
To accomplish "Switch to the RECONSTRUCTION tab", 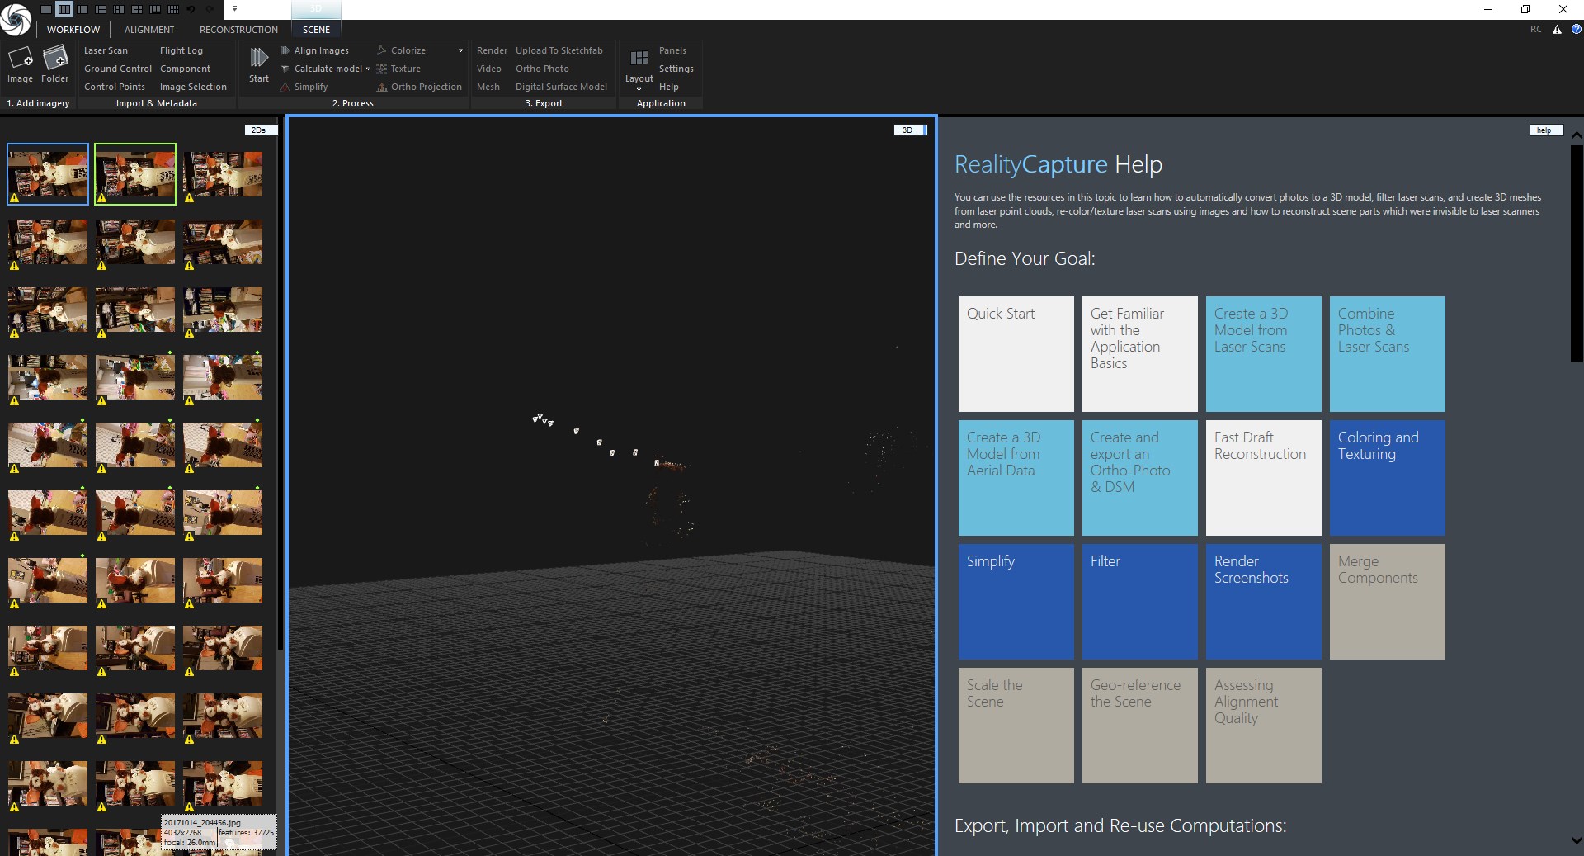I will pos(238,30).
